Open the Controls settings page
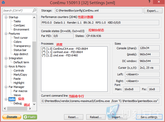 [x=19, y=70]
